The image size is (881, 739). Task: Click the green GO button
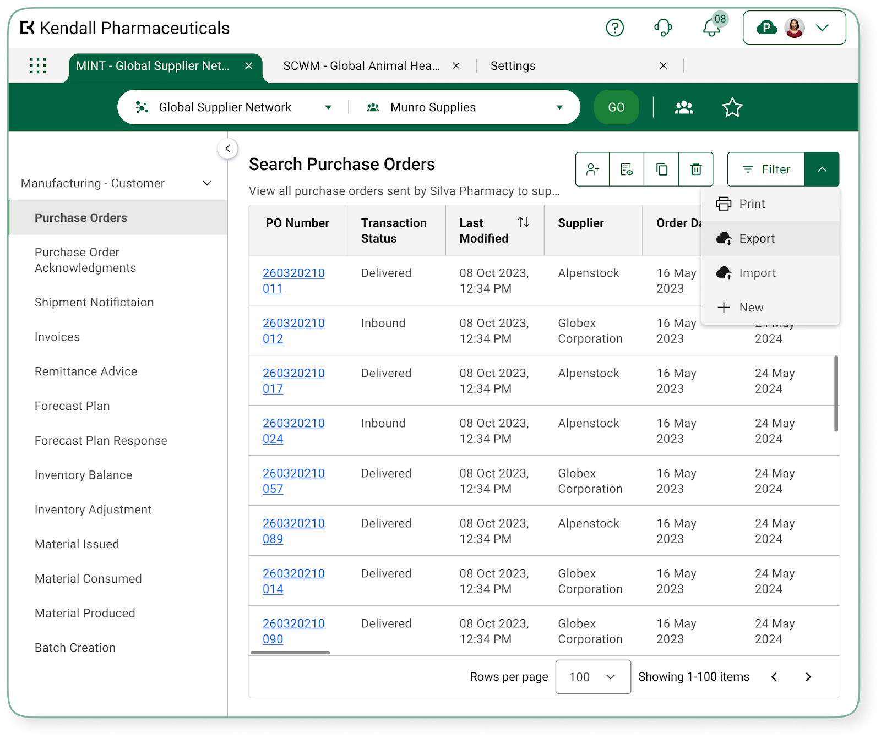click(x=616, y=107)
